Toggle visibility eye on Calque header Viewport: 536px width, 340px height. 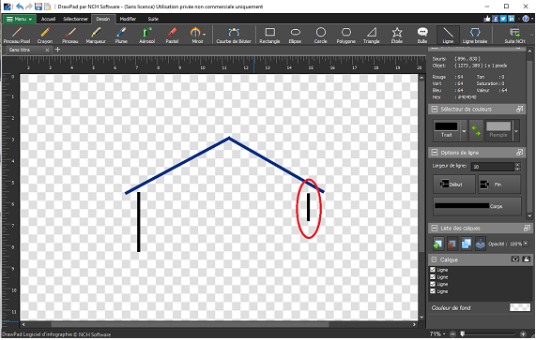(514, 259)
